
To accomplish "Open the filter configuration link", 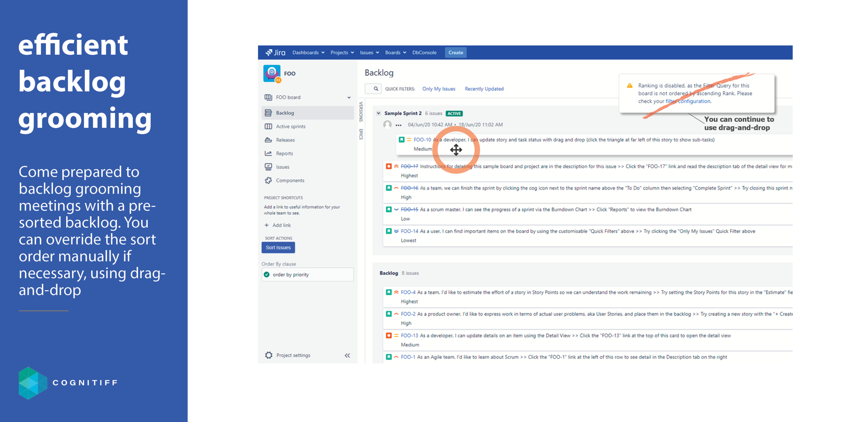I will [688, 101].
